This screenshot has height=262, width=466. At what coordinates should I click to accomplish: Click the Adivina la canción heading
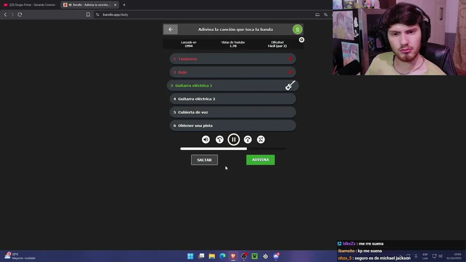click(236, 29)
